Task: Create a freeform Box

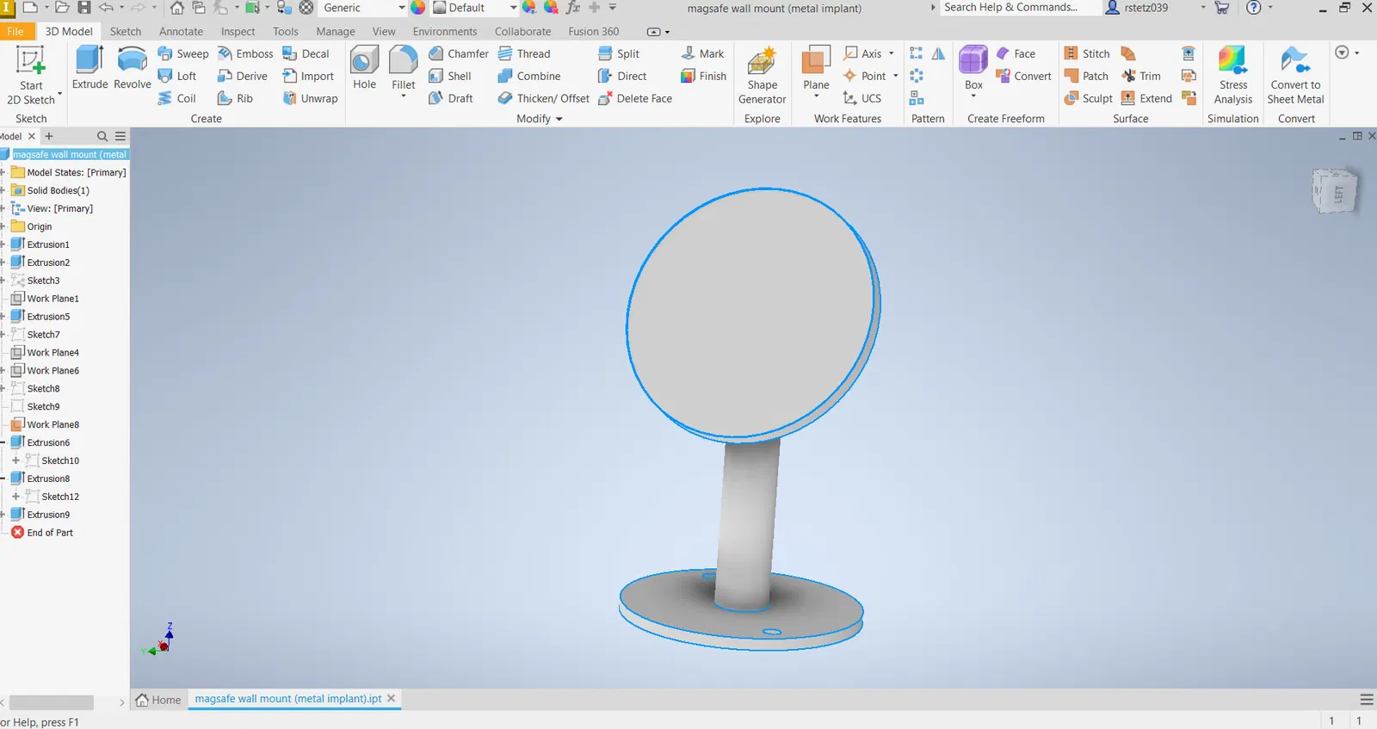Action: click(x=973, y=65)
